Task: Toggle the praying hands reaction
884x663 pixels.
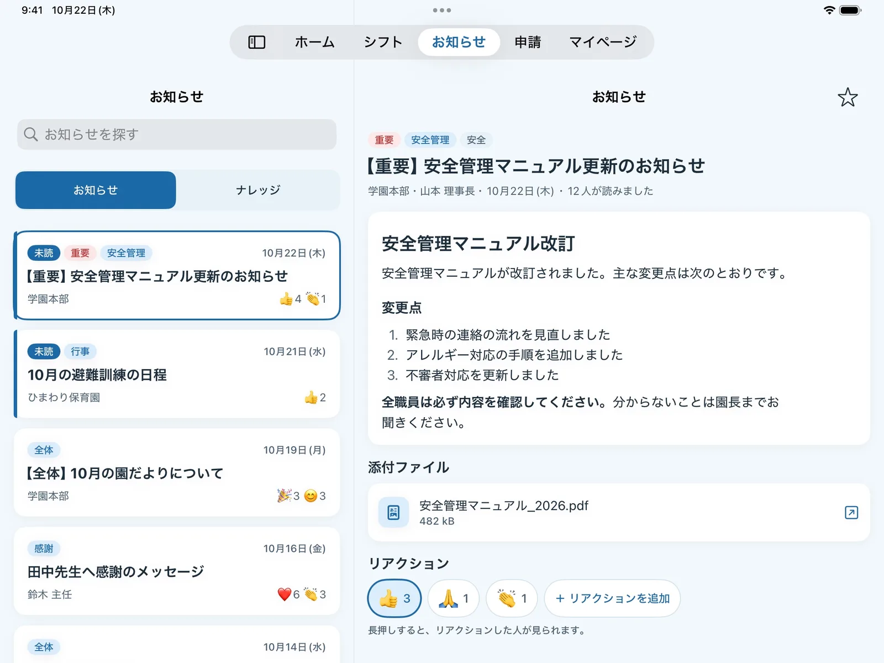Action: pos(453,598)
